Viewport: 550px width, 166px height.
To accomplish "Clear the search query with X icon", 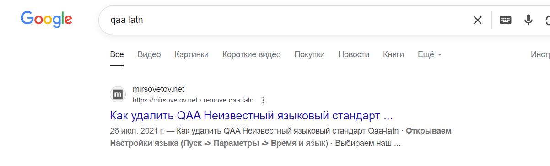I will coord(478,20).
